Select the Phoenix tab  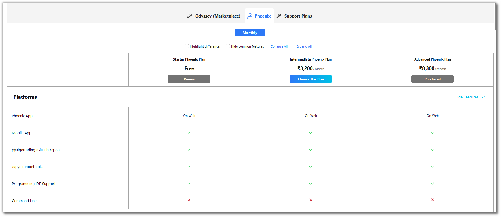(x=259, y=16)
